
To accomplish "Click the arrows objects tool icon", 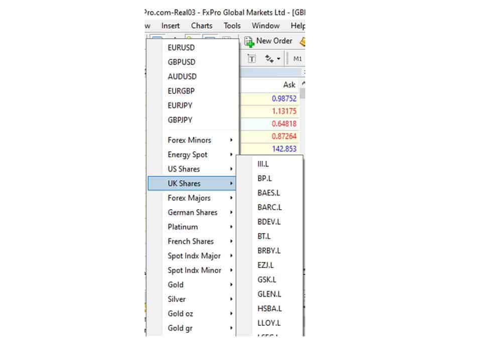I will pos(269,58).
